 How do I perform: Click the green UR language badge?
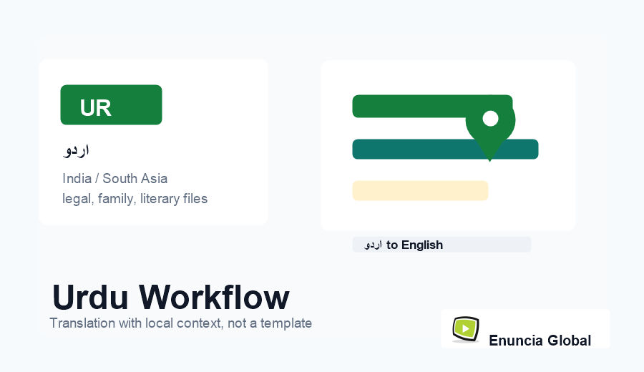111,104
